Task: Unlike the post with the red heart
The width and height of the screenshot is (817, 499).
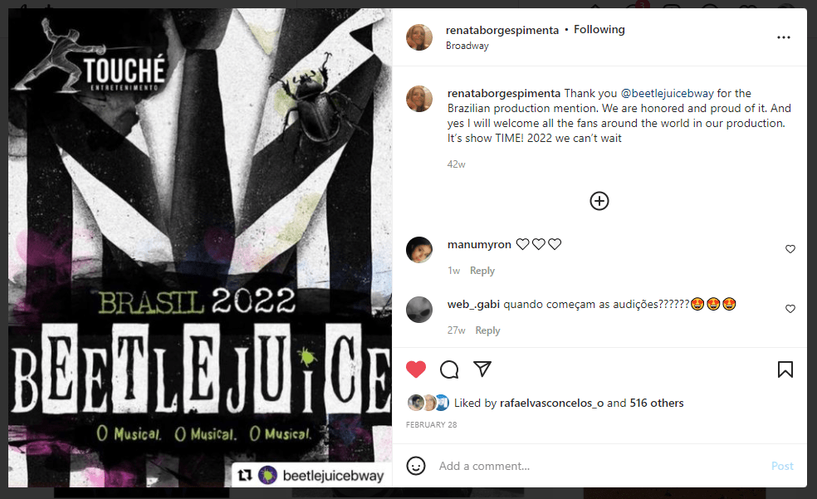Action: pyautogui.click(x=416, y=369)
